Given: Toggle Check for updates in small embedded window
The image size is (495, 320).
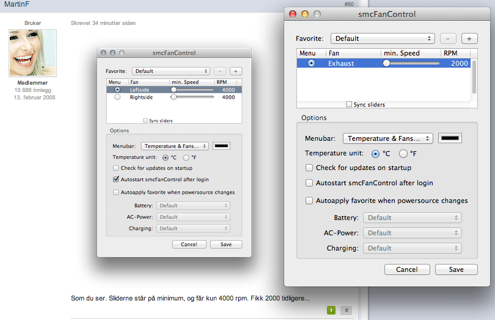Looking at the screenshot, I should tap(116, 168).
